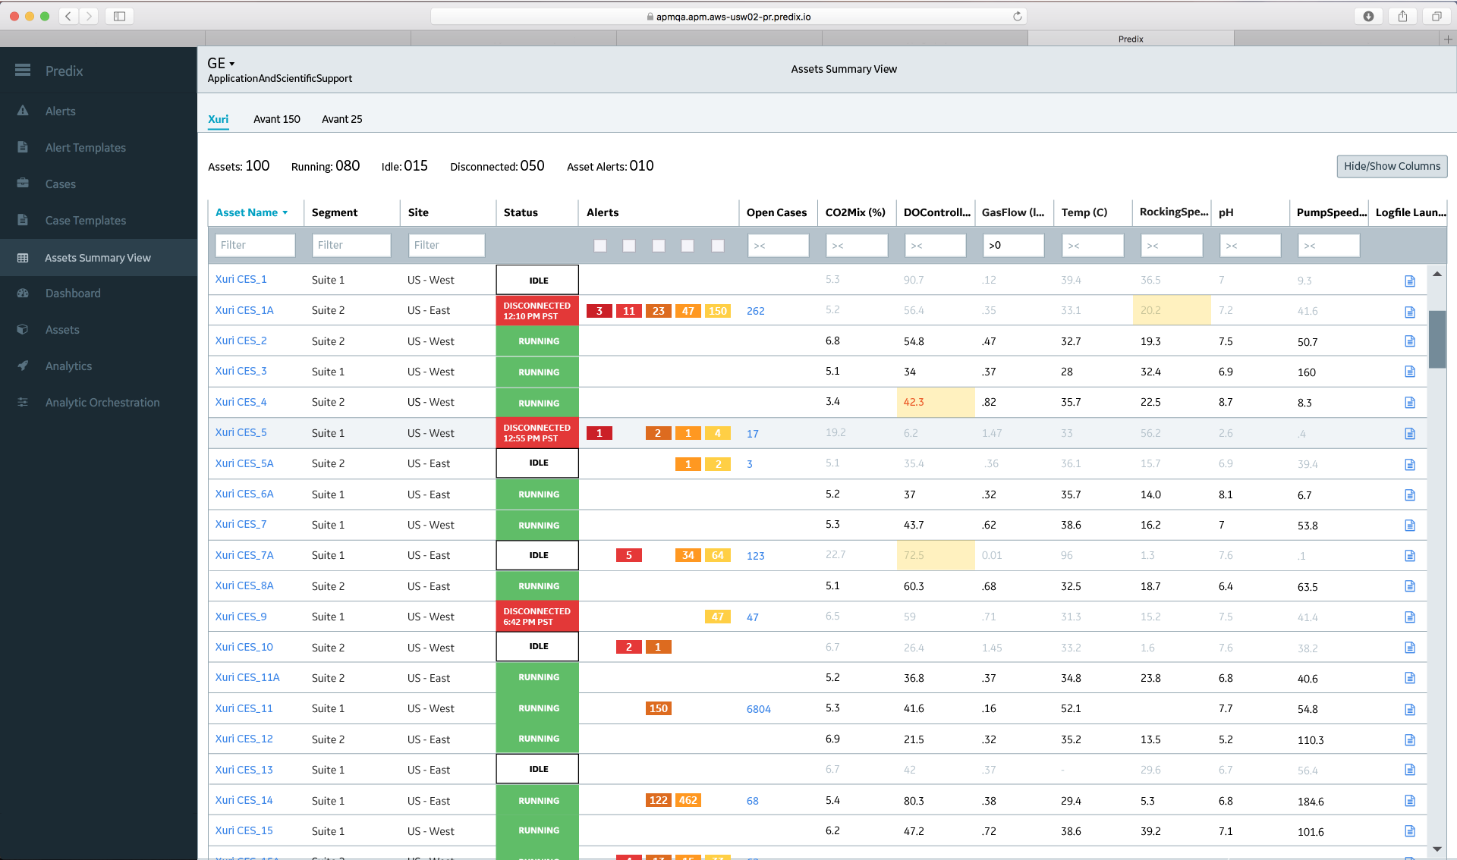Open the Xuri CES_7A asset link
The width and height of the screenshot is (1457, 860).
pyautogui.click(x=244, y=555)
